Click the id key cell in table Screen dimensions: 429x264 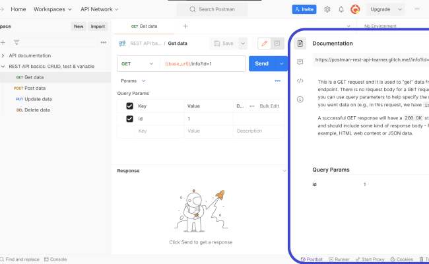click(159, 119)
